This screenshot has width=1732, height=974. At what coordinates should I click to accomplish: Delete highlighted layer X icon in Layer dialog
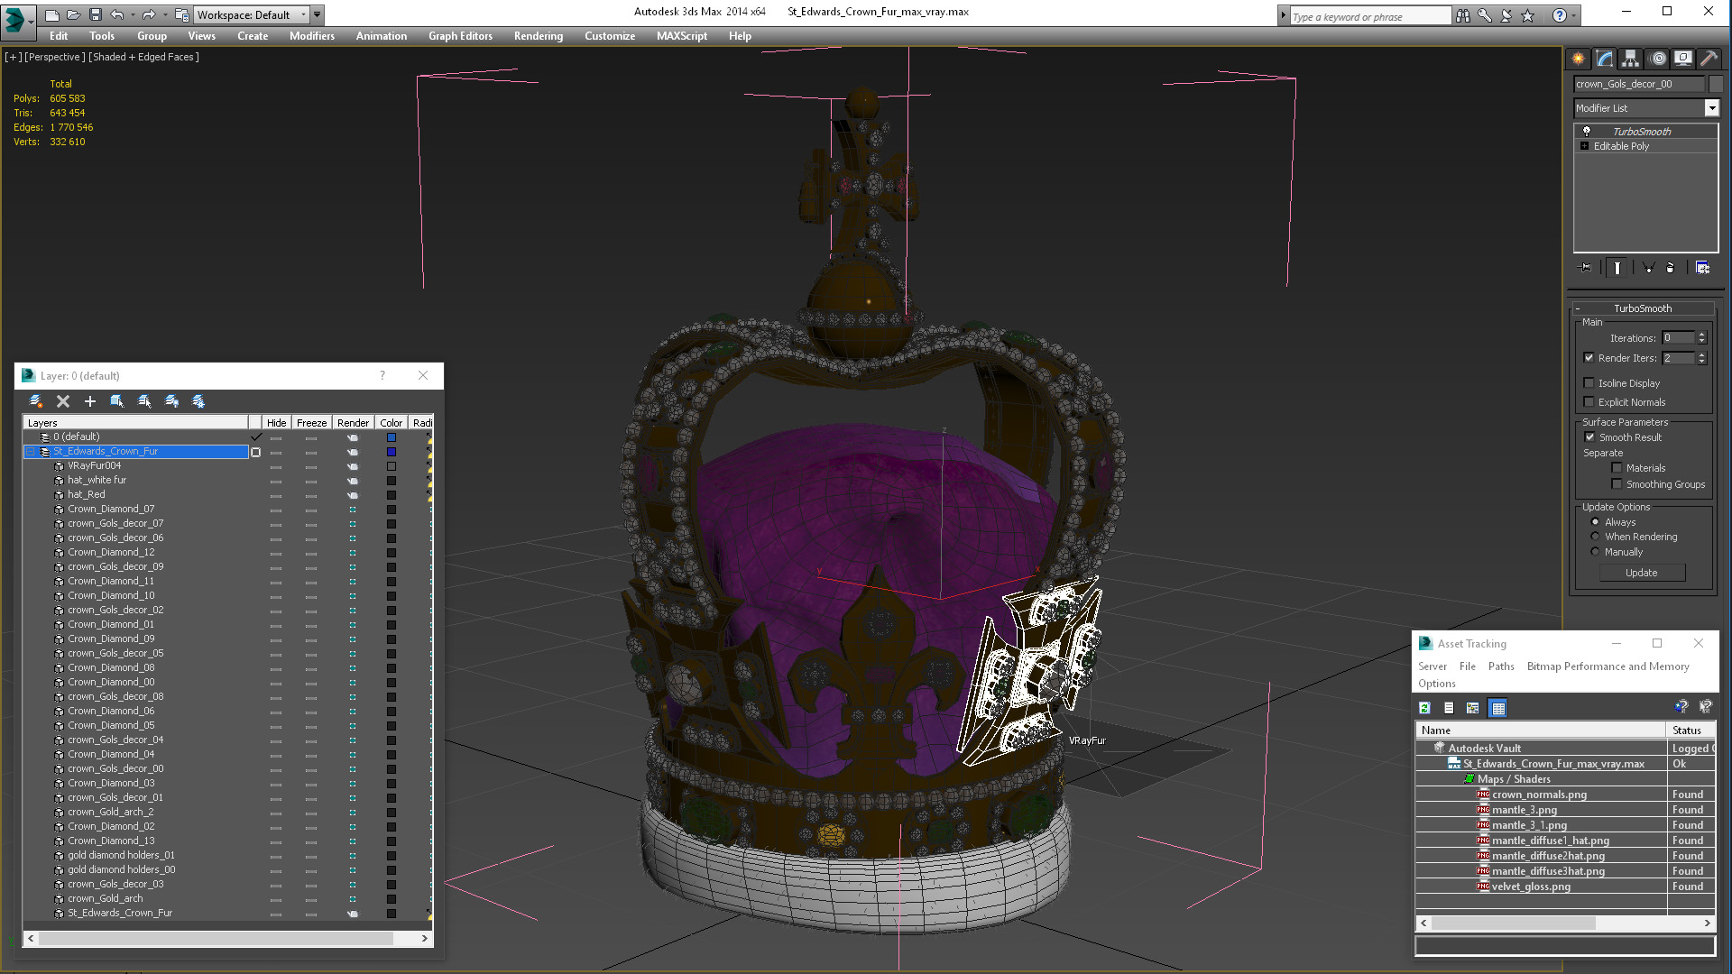point(63,401)
